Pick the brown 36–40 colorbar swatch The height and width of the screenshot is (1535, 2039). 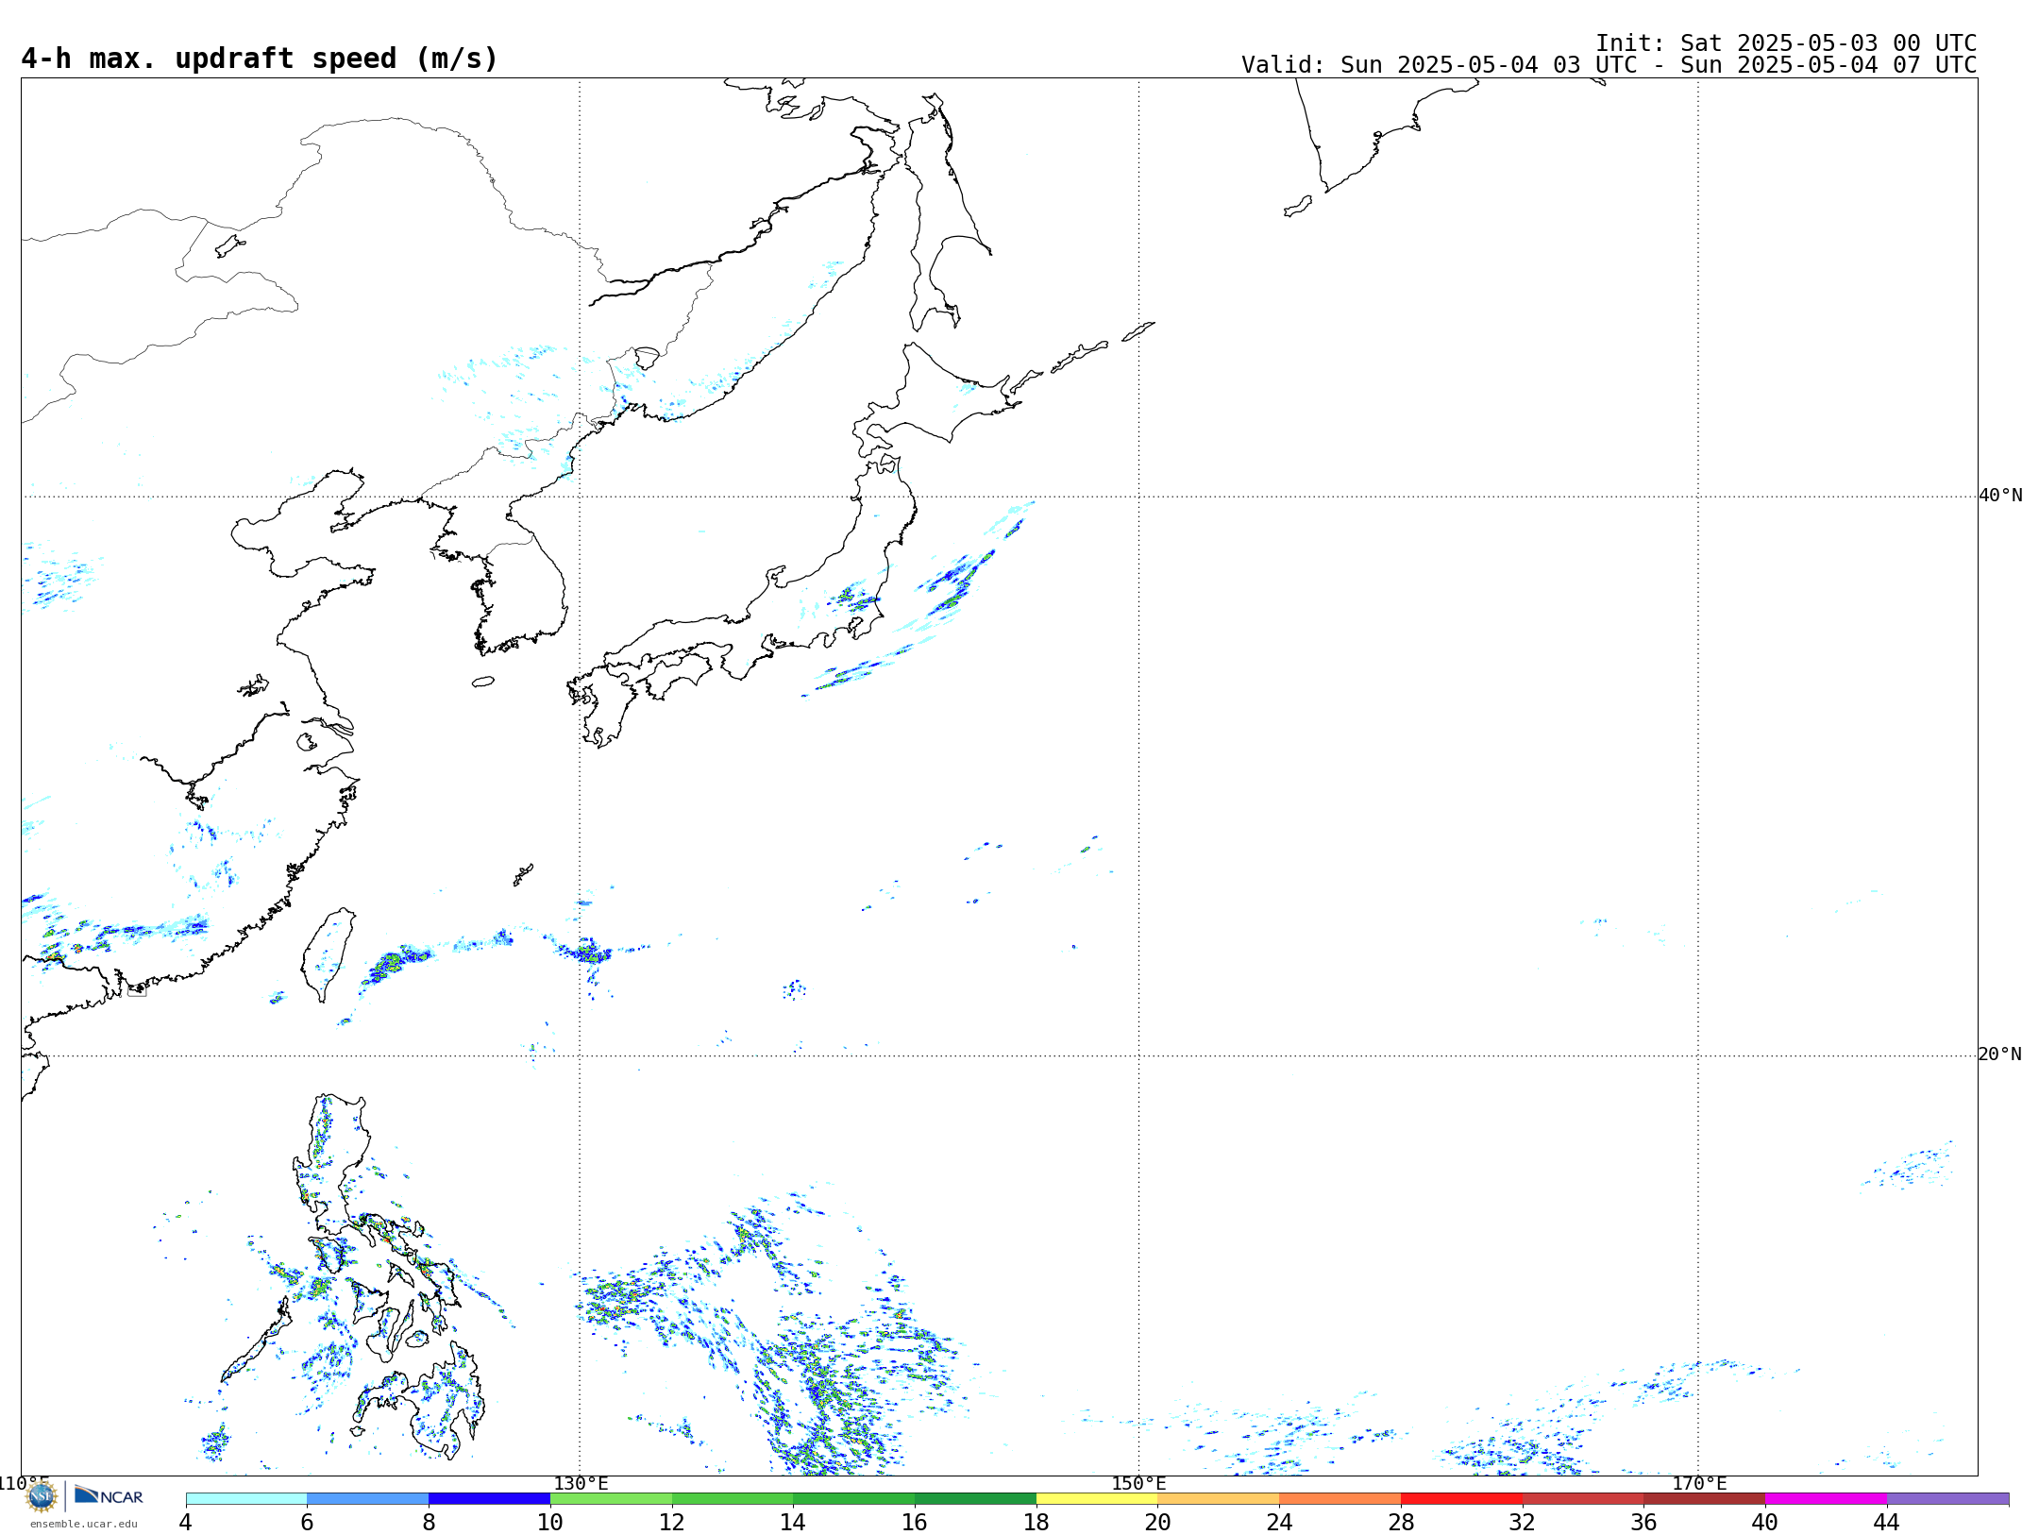(x=1704, y=1498)
